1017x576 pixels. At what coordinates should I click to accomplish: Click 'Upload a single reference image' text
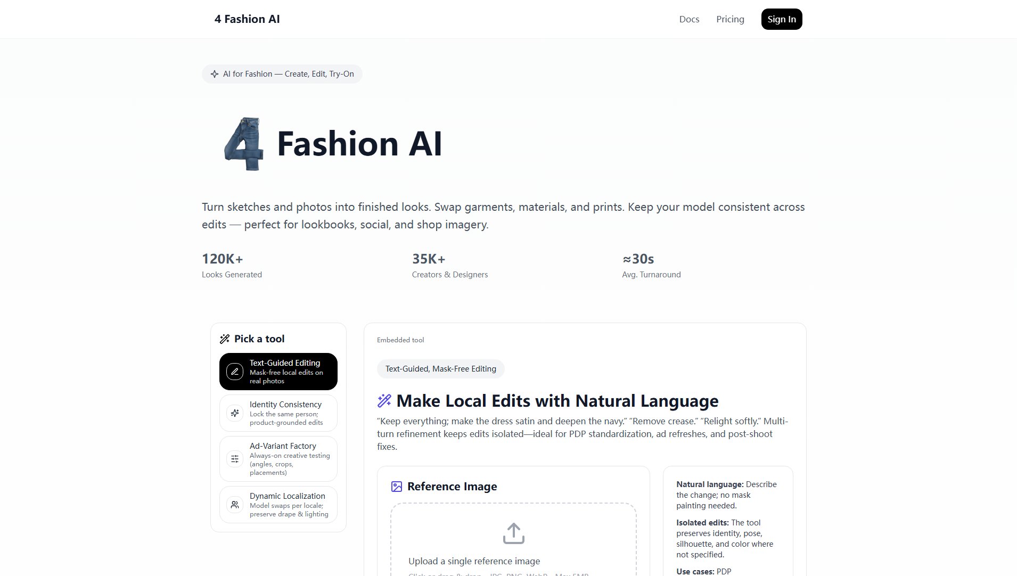[474, 561]
